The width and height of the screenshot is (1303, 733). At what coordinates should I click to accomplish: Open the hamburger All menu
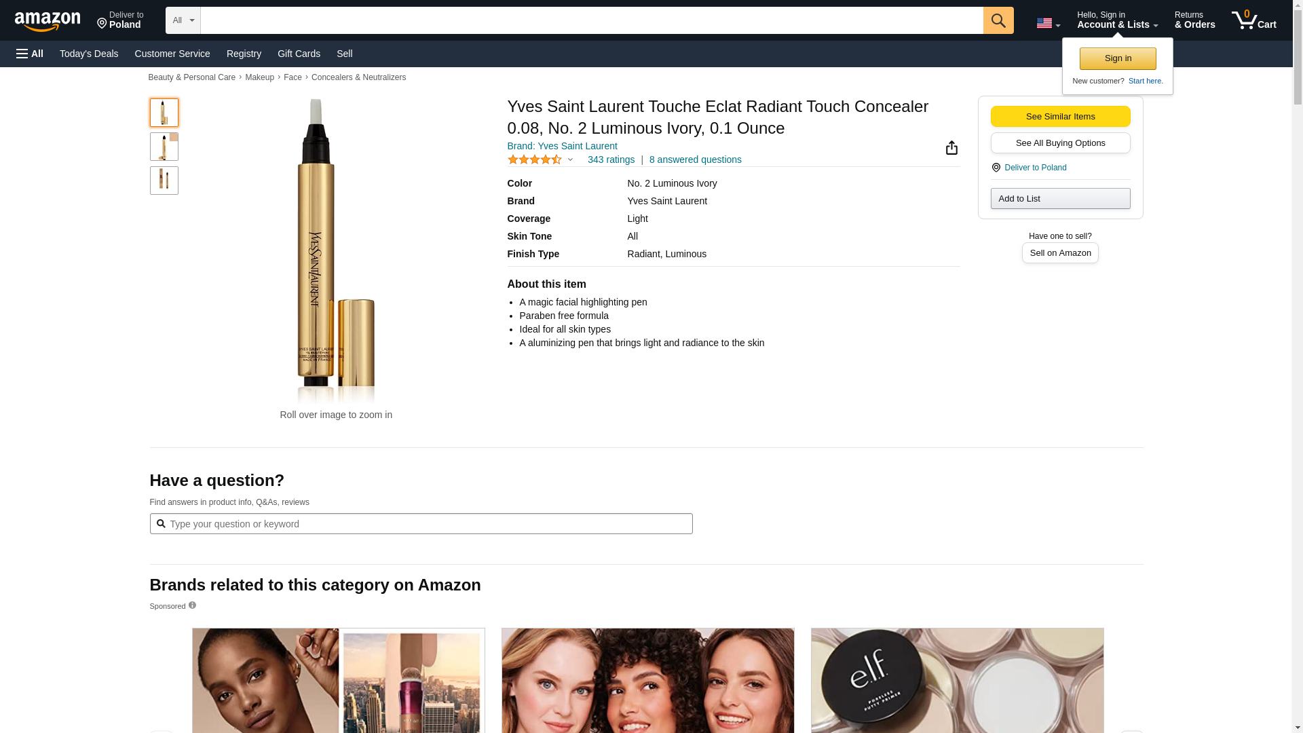(30, 54)
